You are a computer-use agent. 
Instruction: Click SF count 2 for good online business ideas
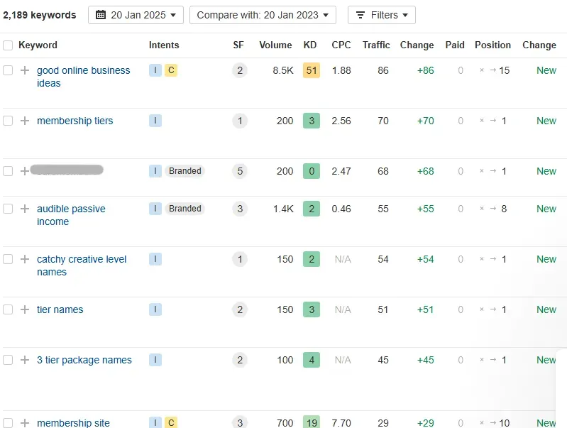click(x=240, y=70)
